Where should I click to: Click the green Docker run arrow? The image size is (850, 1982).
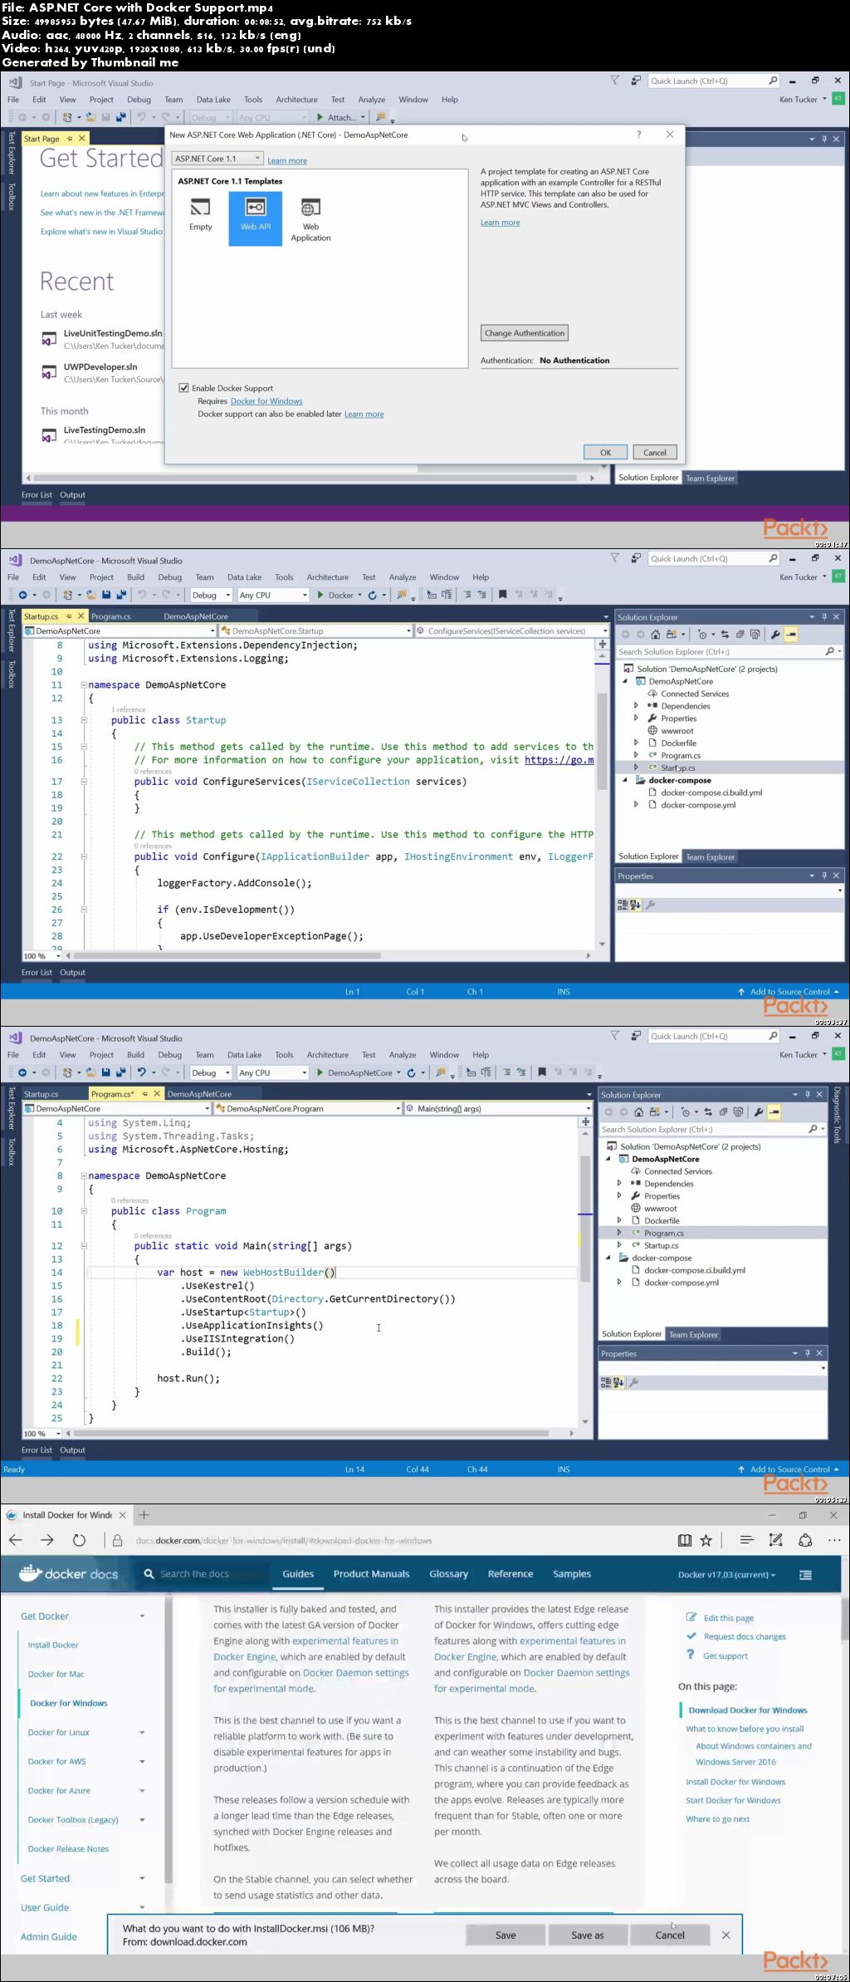click(320, 595)
